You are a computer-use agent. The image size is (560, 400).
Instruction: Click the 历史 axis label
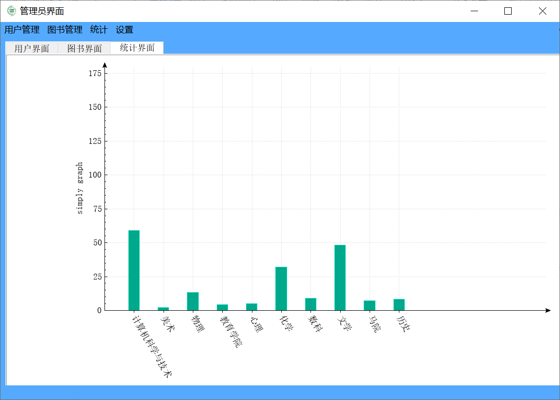pos(404,323)
